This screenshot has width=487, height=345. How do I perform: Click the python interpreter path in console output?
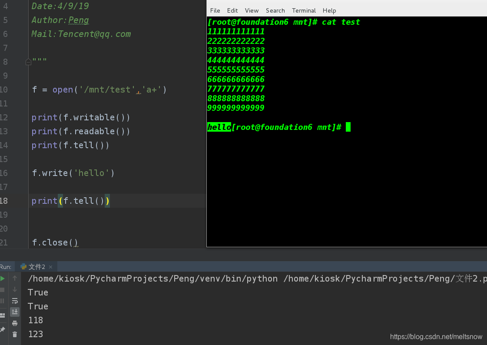click(x=153, y=279)
